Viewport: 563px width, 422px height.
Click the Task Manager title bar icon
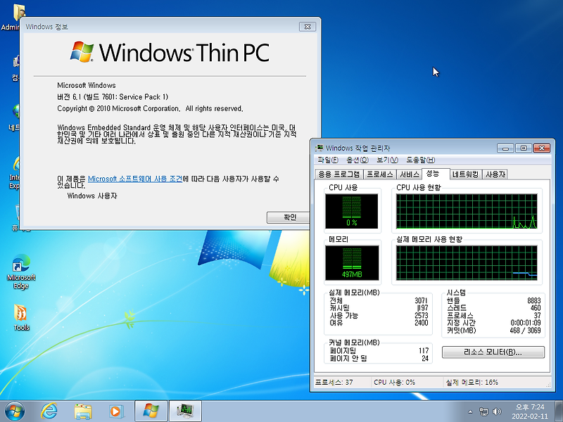(319, 148)
